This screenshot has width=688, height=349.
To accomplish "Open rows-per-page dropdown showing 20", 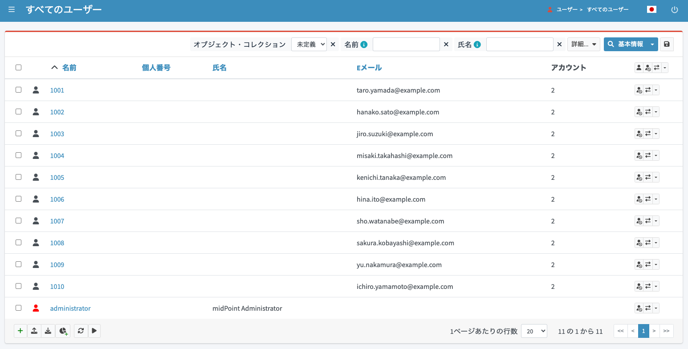I will coord(534,331).
